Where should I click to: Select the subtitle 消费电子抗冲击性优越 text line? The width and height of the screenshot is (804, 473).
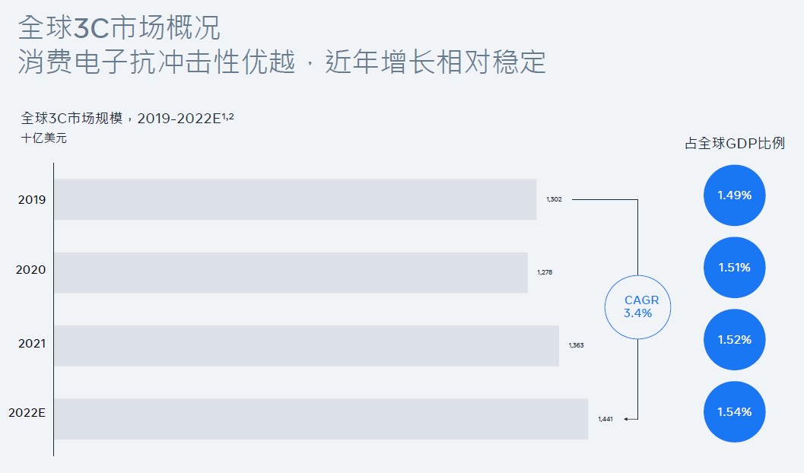pos(281,62)
